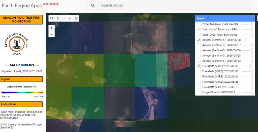Click the search magnifier icon
Image resolution: width=258 pixels, height=132 pixels.
[x=93, y=6]
